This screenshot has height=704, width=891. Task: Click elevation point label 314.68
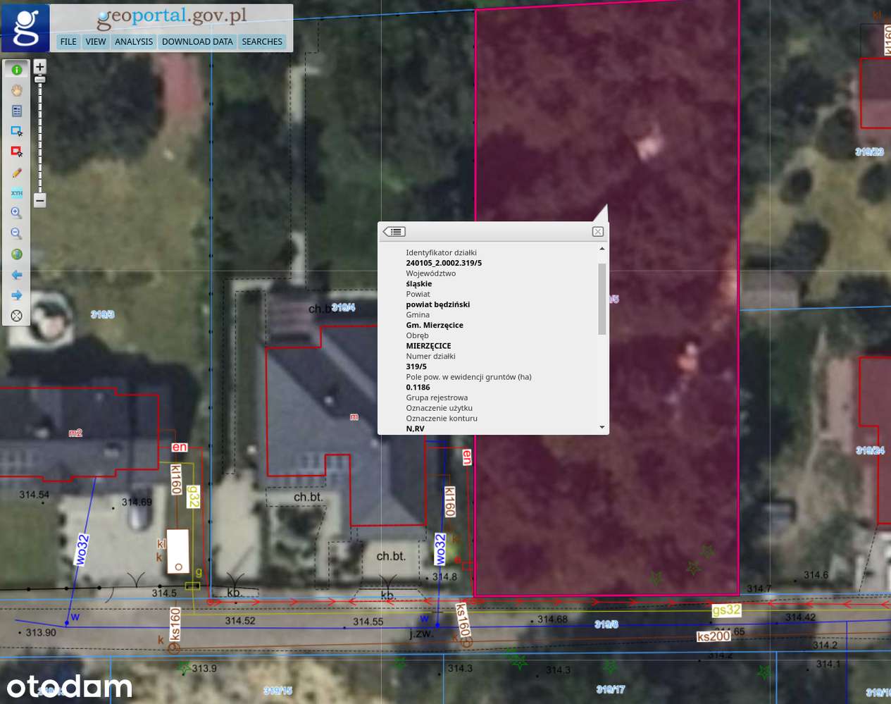click(x=552, y=619)
